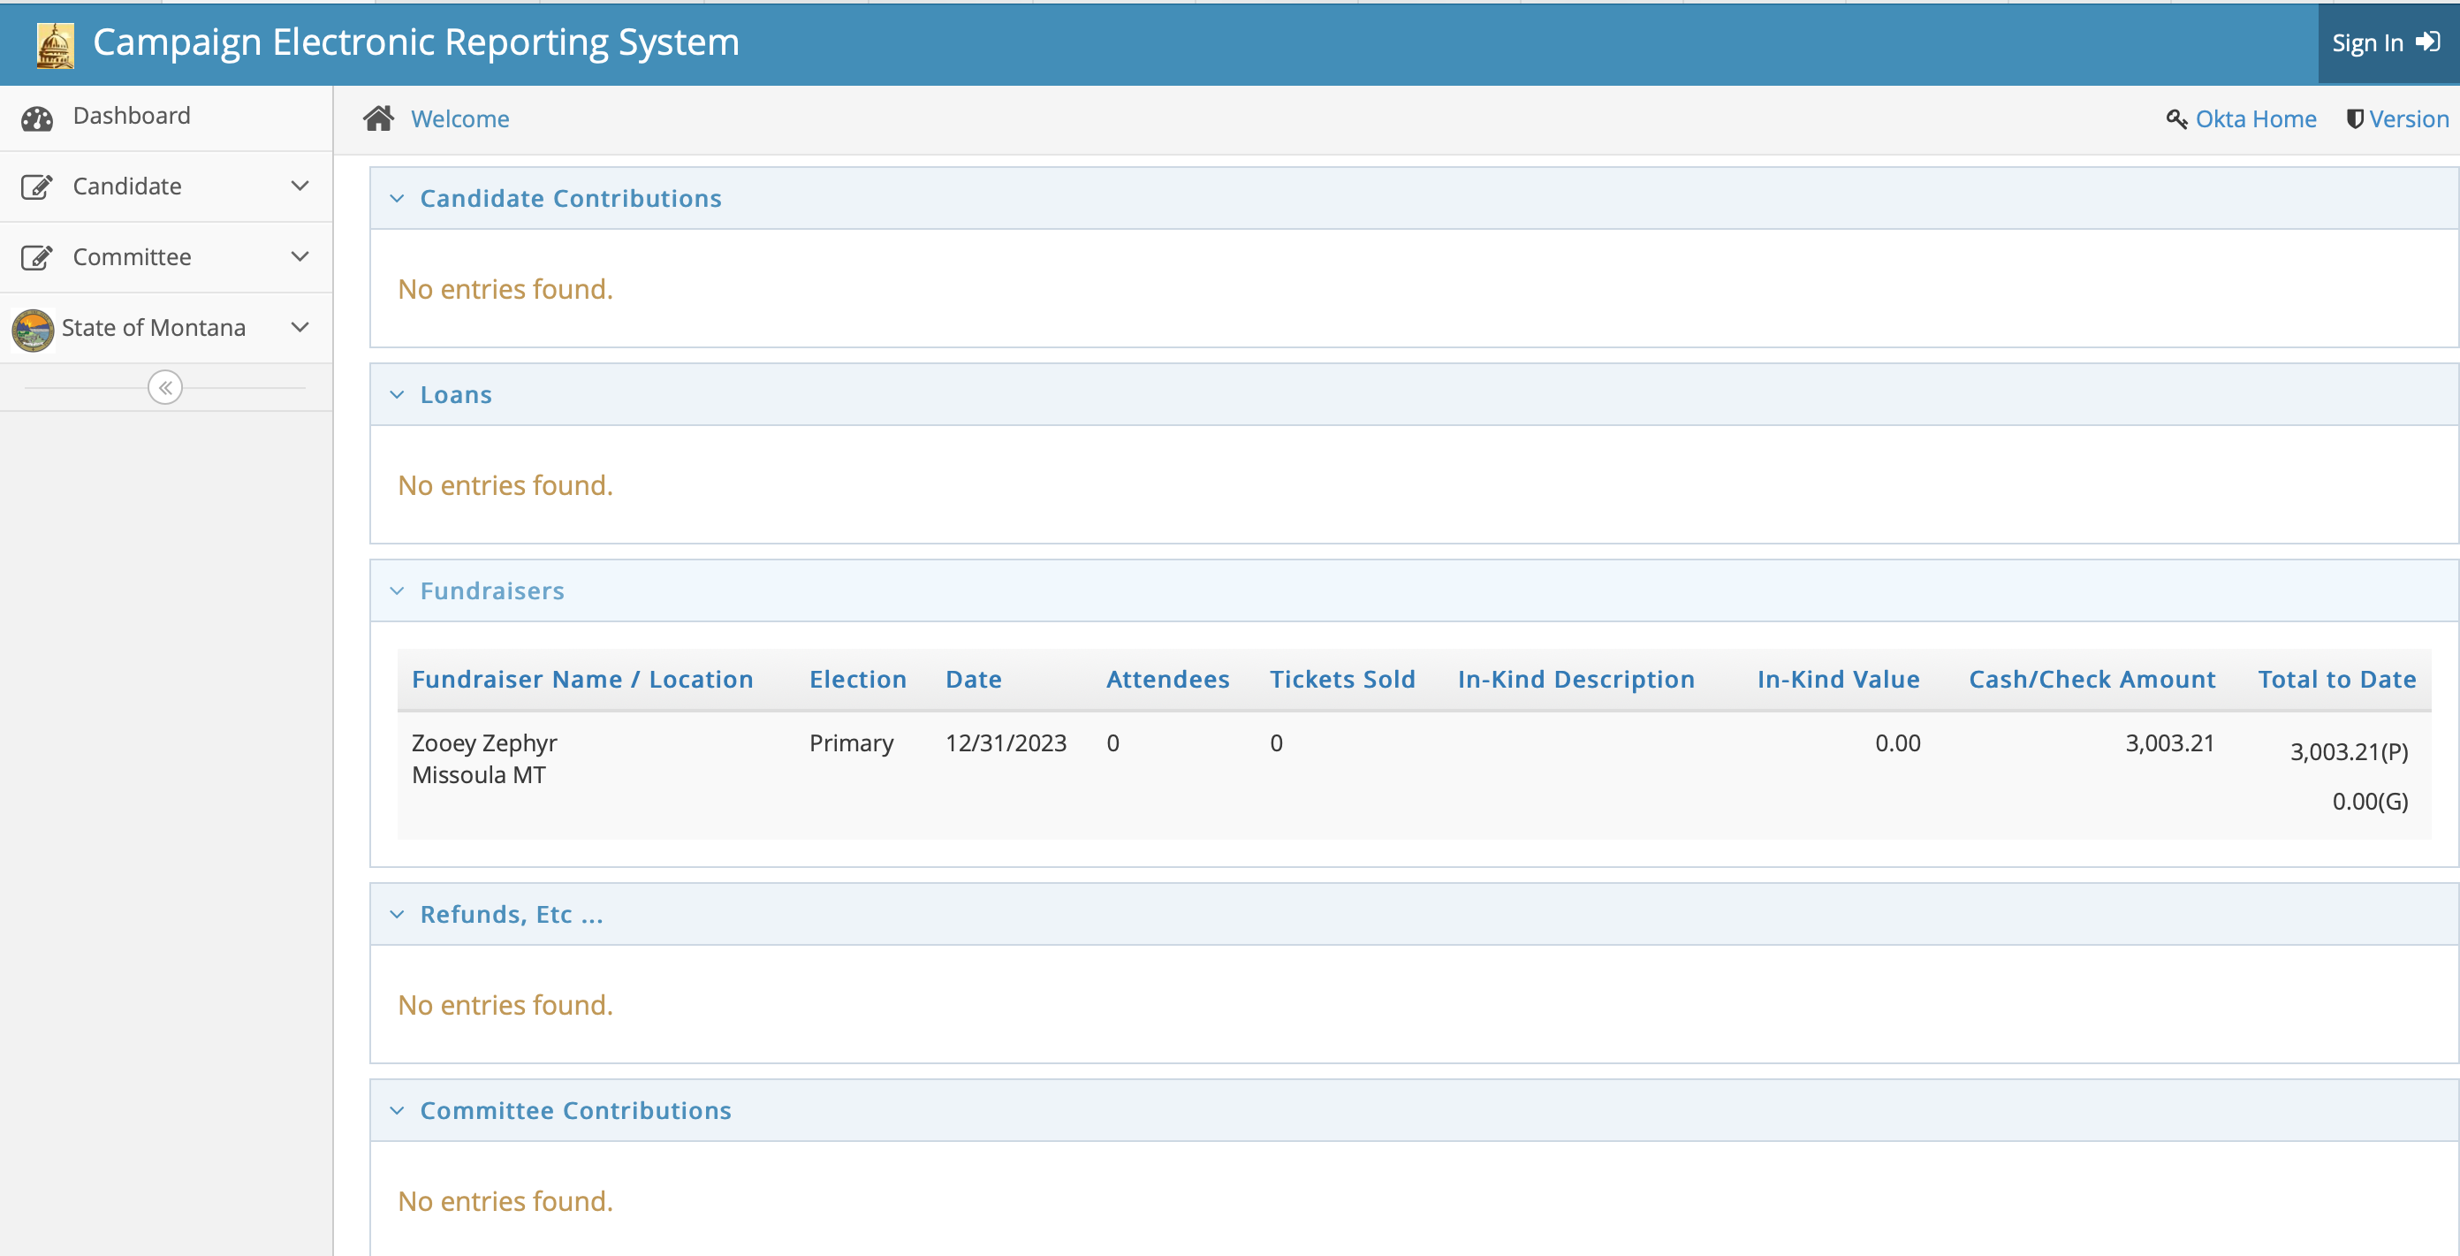Image resolution: width=2460 pixels, height=1256 pixels.
Task: Expand the Candidate menu chevron
Action: point(300,186)
